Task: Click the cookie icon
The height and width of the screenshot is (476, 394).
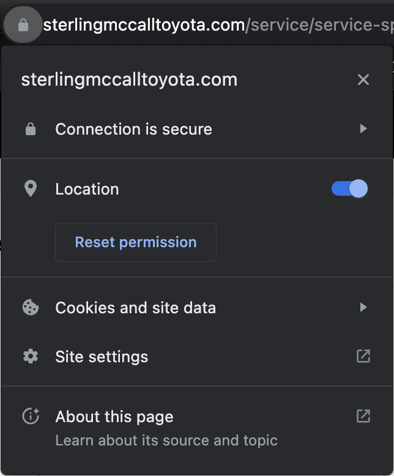Action: point(31,307)
